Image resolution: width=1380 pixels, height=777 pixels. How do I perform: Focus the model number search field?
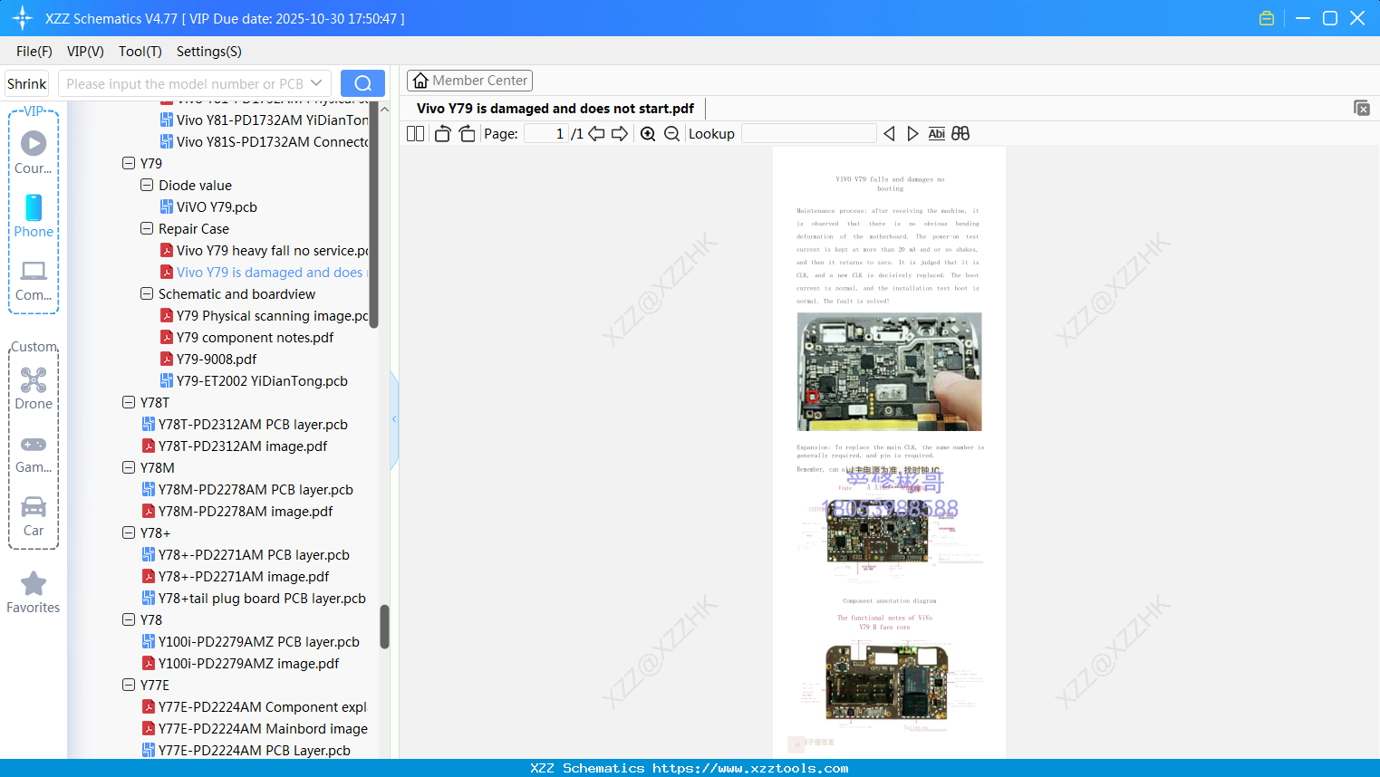tap(185, 83)
